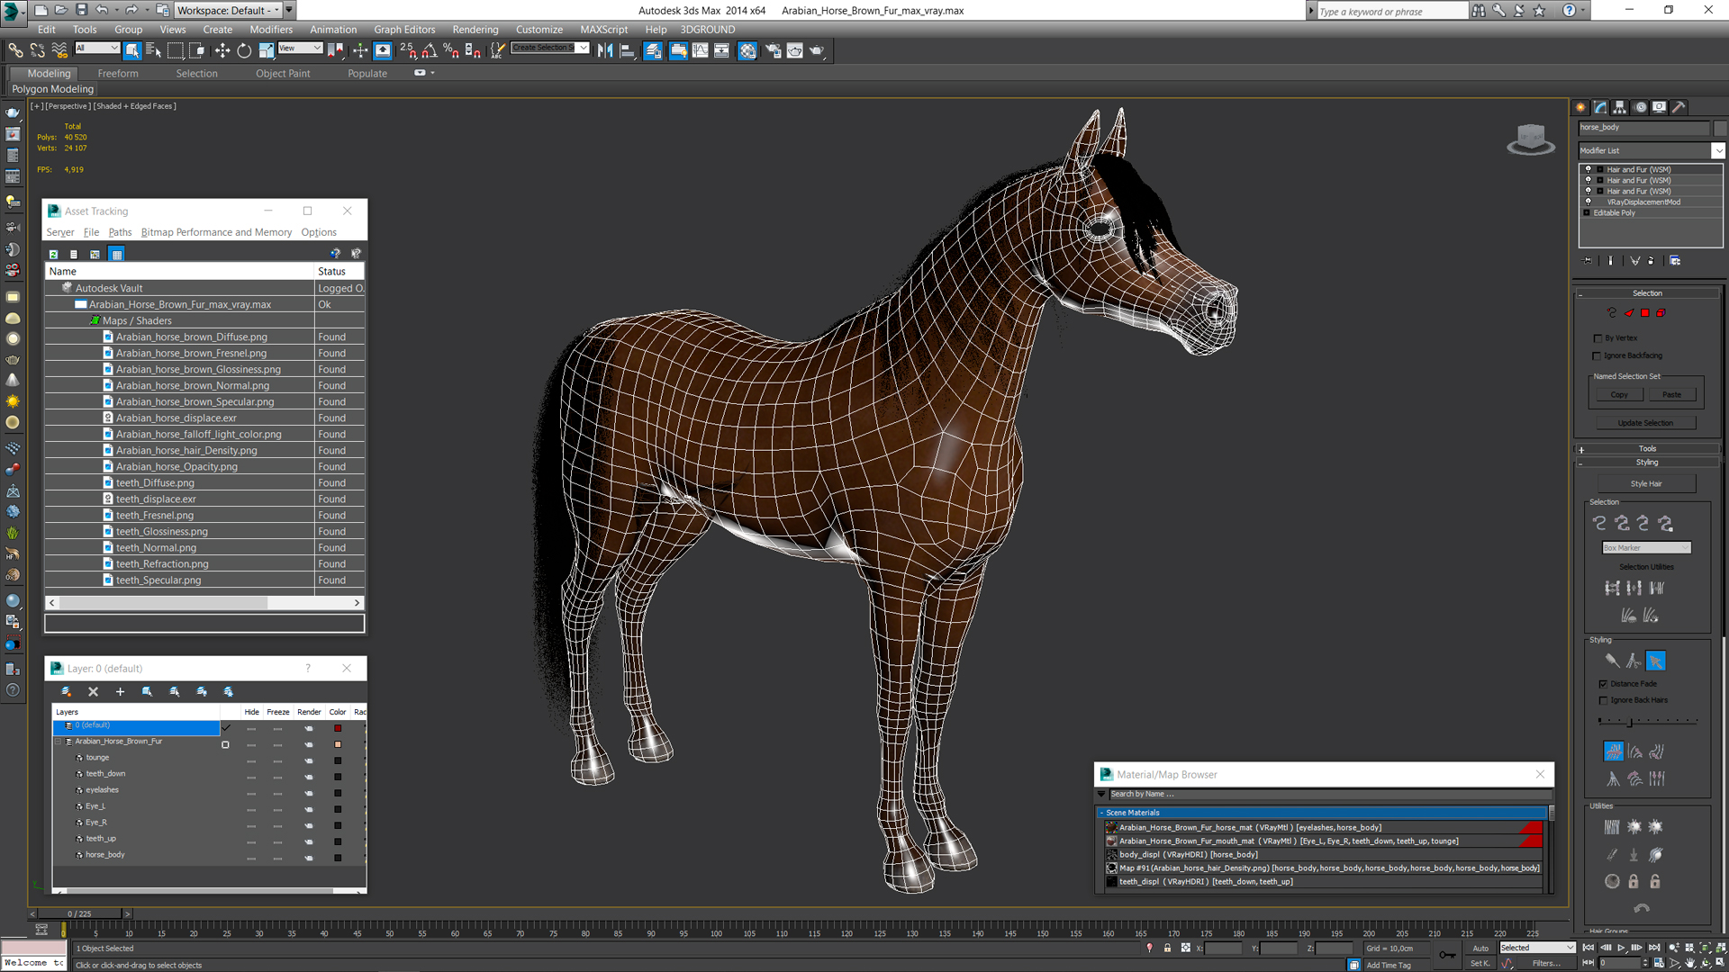Toggle the Angle Snap icon

[430, 50]
